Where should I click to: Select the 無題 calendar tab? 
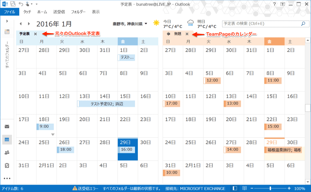pyautogui.click(x=178, y=34)
